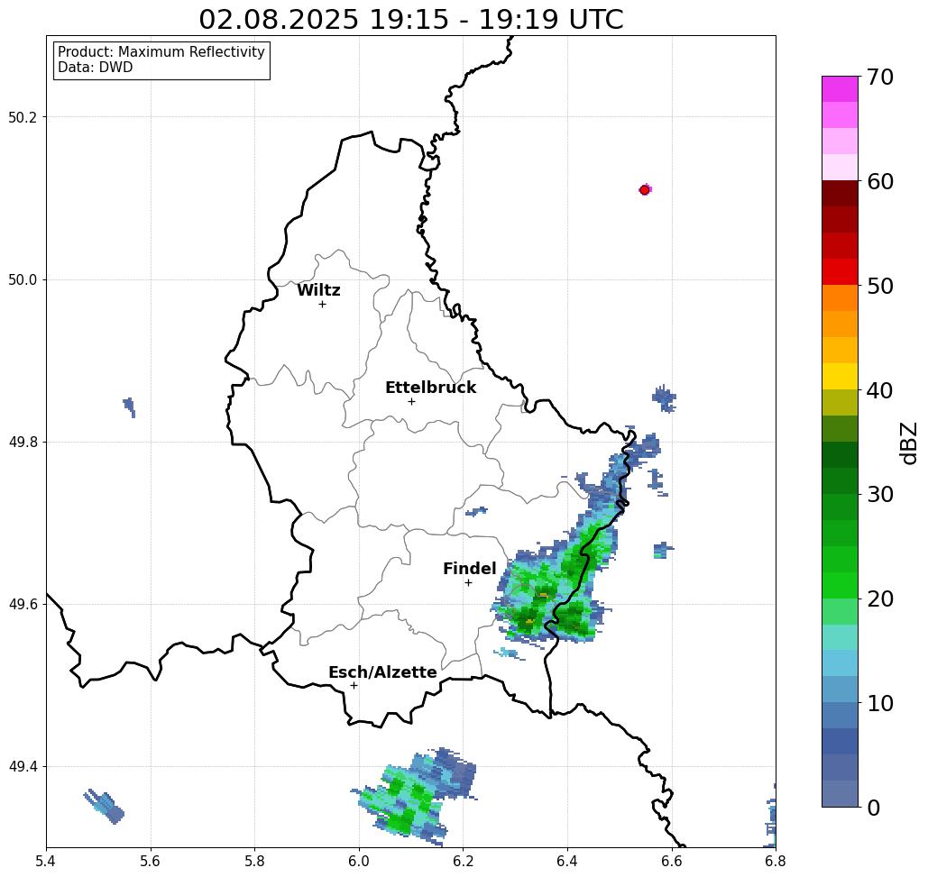Click the grey-blue bottom colorbar segment above 0
This screenshot has width=928, height=877.
pyautogui.click(x=840, y=793)
